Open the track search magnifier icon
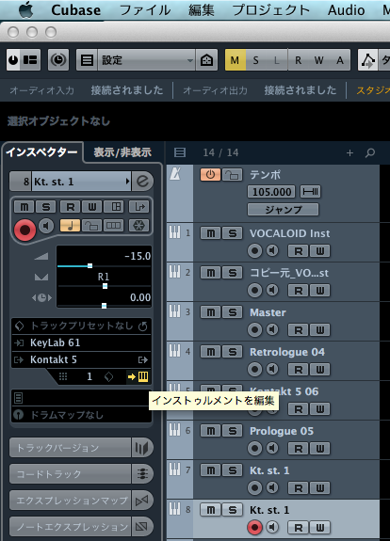 click(370, 152)
